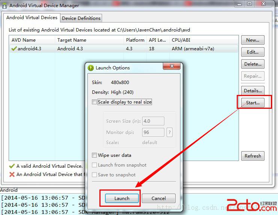
Task: Maximize the Android Virtual Device Manager window
Action: (249, 4)
